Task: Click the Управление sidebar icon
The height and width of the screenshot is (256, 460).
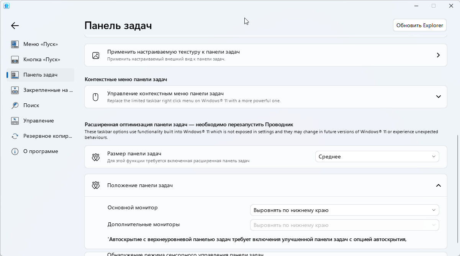Action: (15, 121)
